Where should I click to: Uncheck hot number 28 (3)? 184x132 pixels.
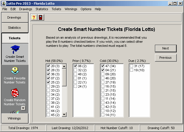click(x=48, y=70)
